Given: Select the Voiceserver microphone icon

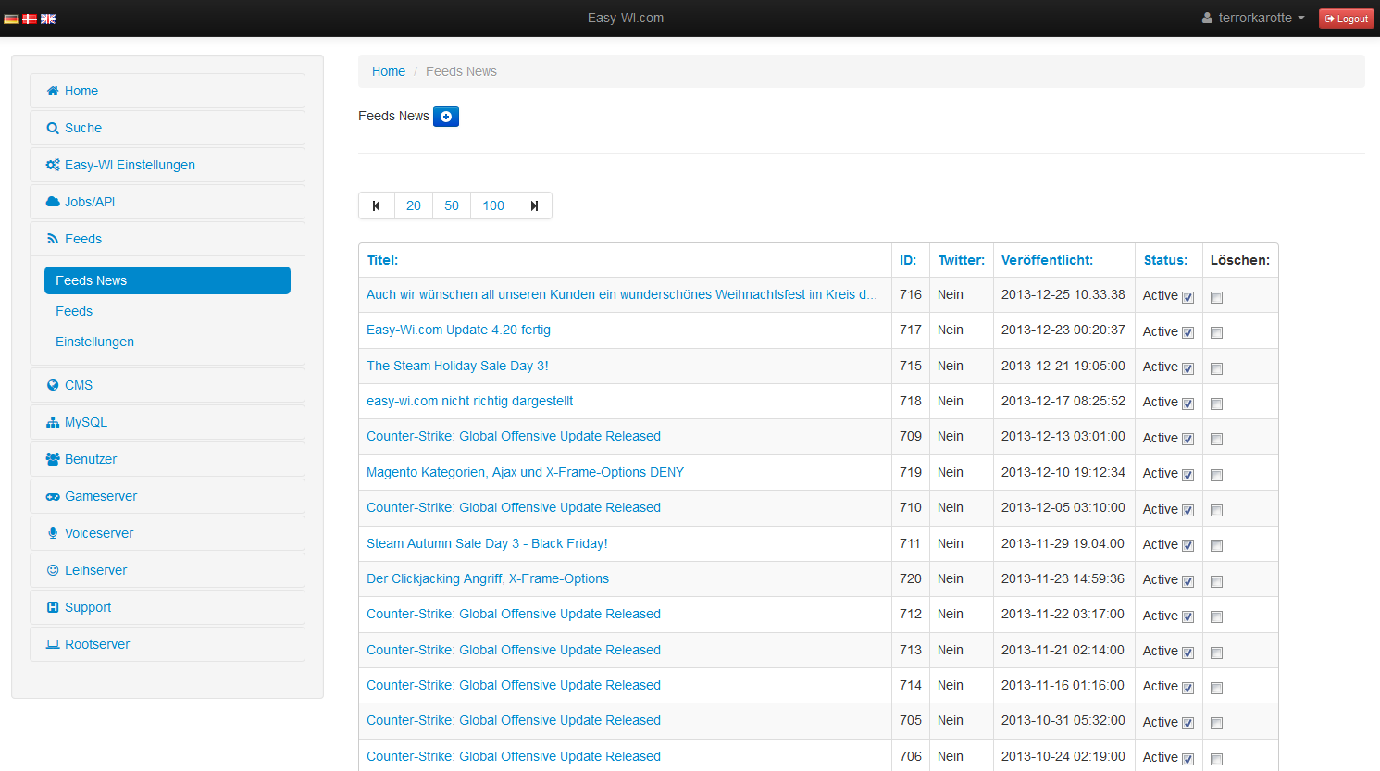Looking at the screenshot, I should click(x=53, y=533).
